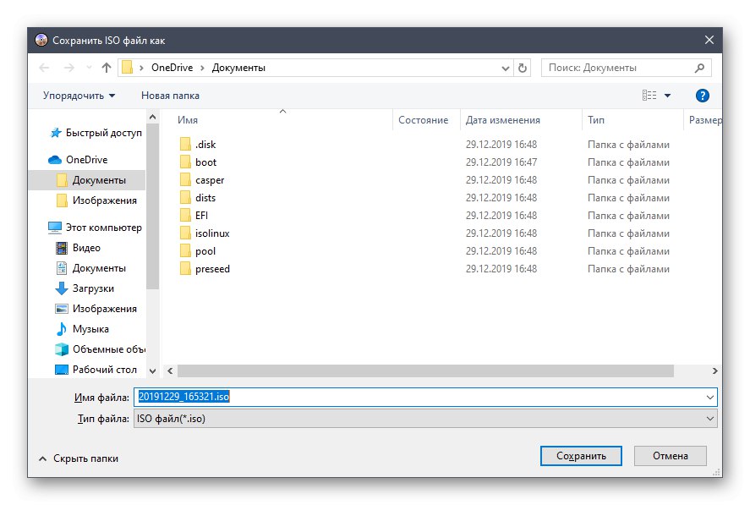
Task: Click the horizontal scrollbar thumb
Action: pos(425,371)
